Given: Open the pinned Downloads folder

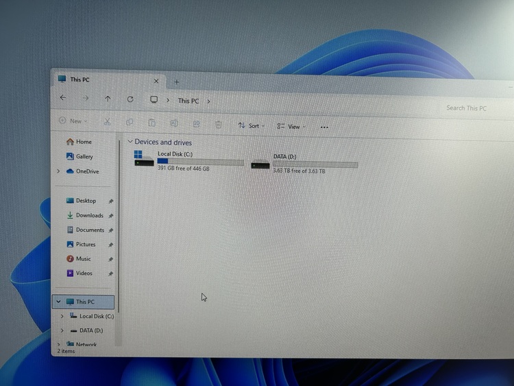Looking at the screenshot, I should click(x=90, y=215).
